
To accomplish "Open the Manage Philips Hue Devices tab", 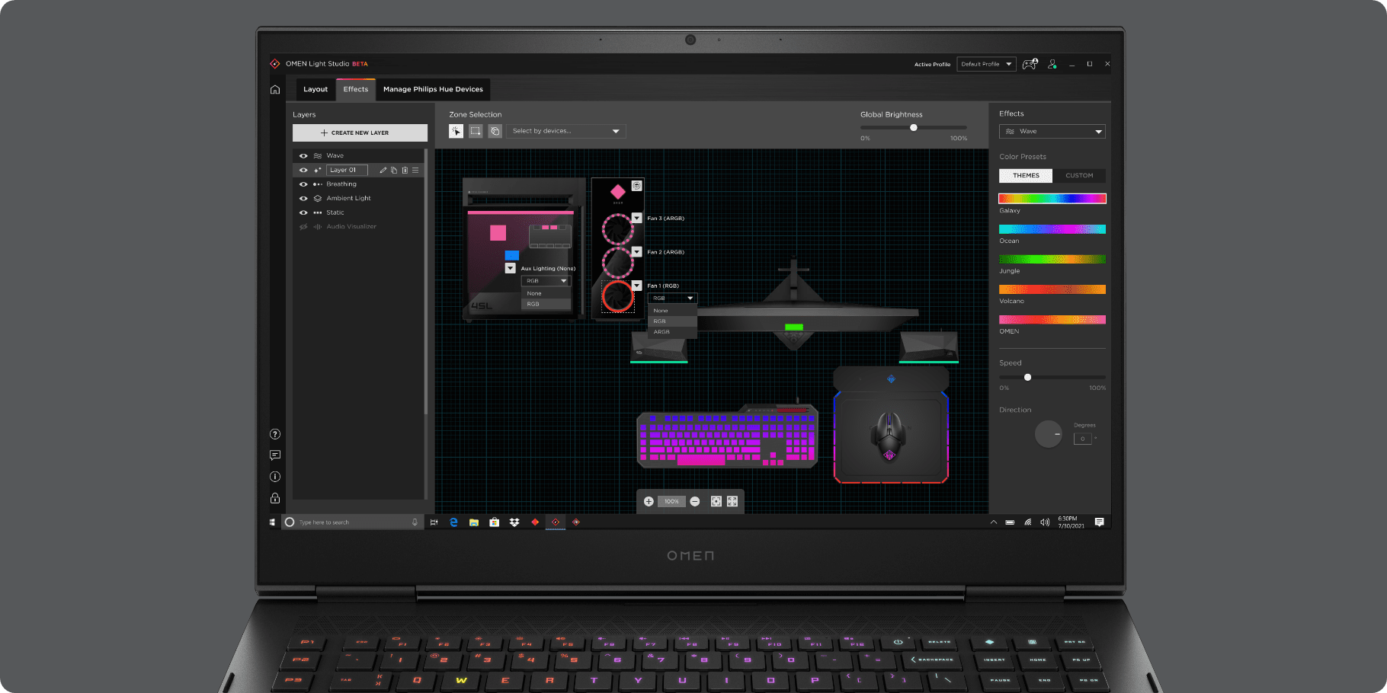I will (x=433, y=89).
